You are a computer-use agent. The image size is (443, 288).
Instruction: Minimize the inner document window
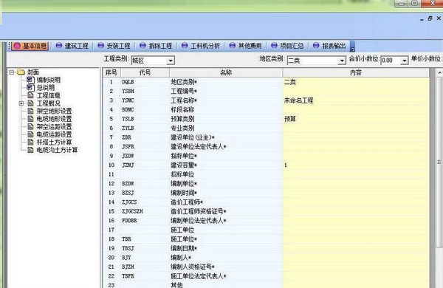click(x=422, y=19)
